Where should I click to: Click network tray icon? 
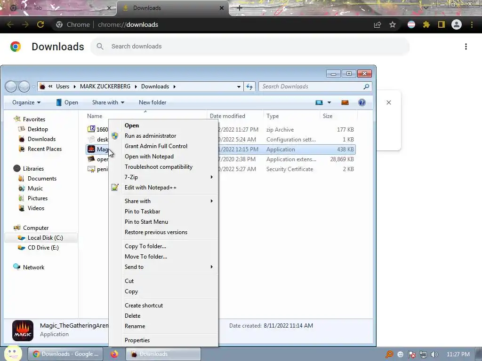(423, 354)
